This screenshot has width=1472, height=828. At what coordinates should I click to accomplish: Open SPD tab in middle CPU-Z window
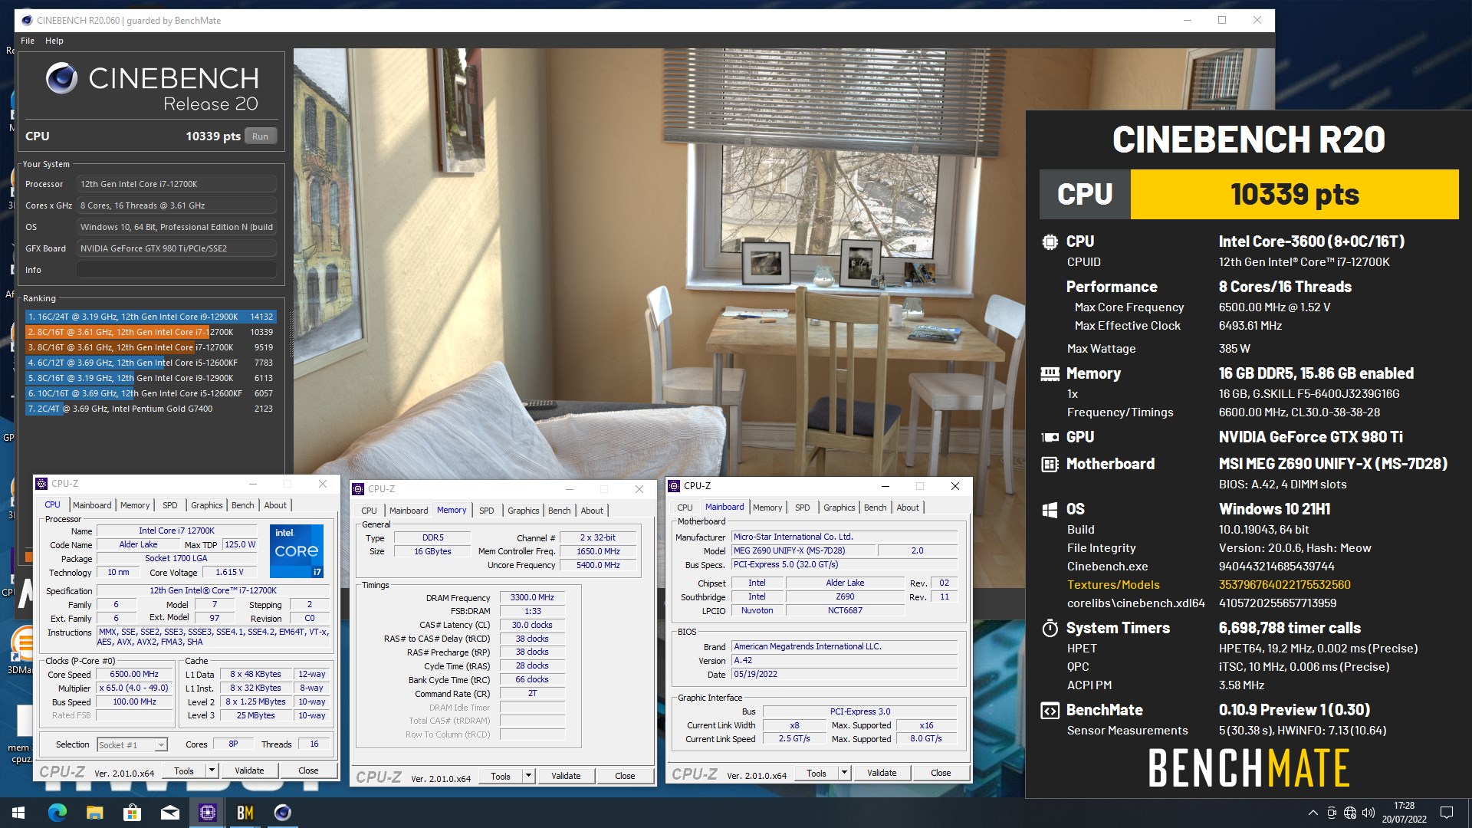point(487,511)
